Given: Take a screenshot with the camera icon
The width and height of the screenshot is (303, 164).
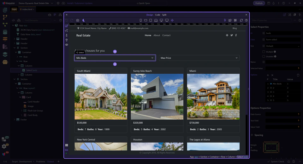Looking at the screenshot, I should pyautogui.click(x=78, y=20).
